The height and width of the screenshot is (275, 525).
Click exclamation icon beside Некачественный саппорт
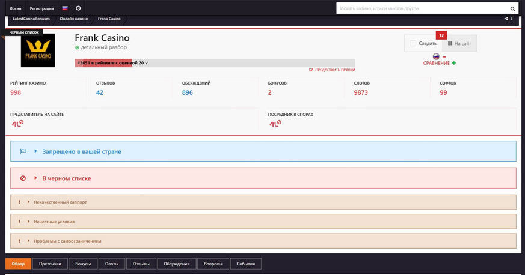[19, 202]
